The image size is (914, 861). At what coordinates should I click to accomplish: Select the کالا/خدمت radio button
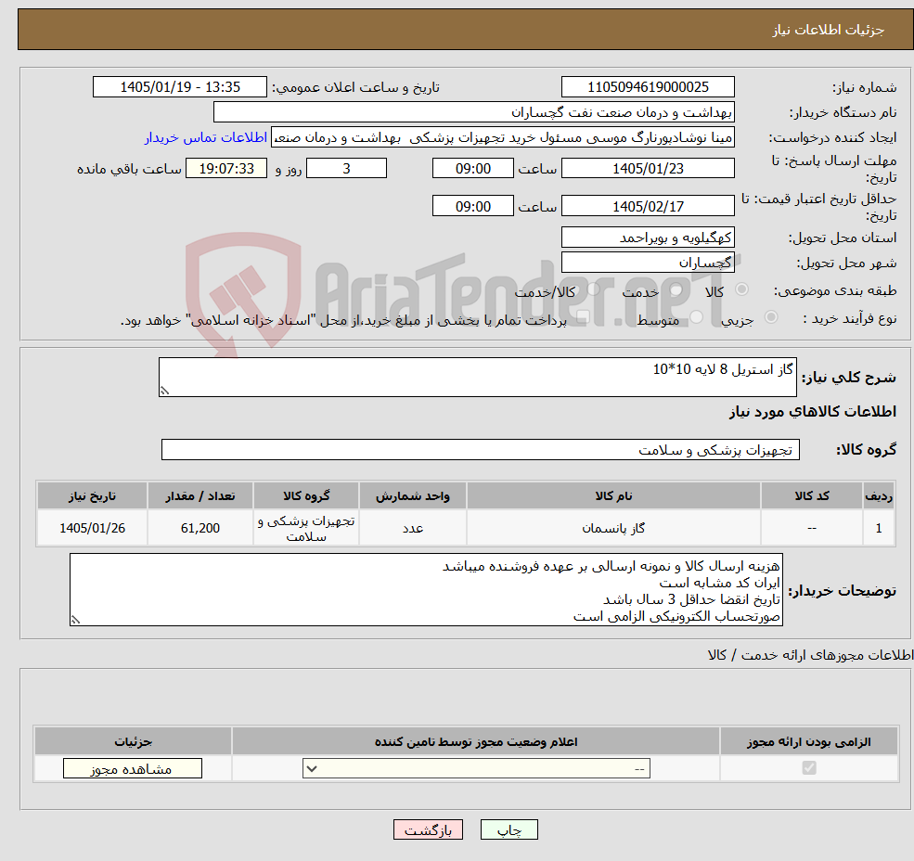(x=593, y=289)
